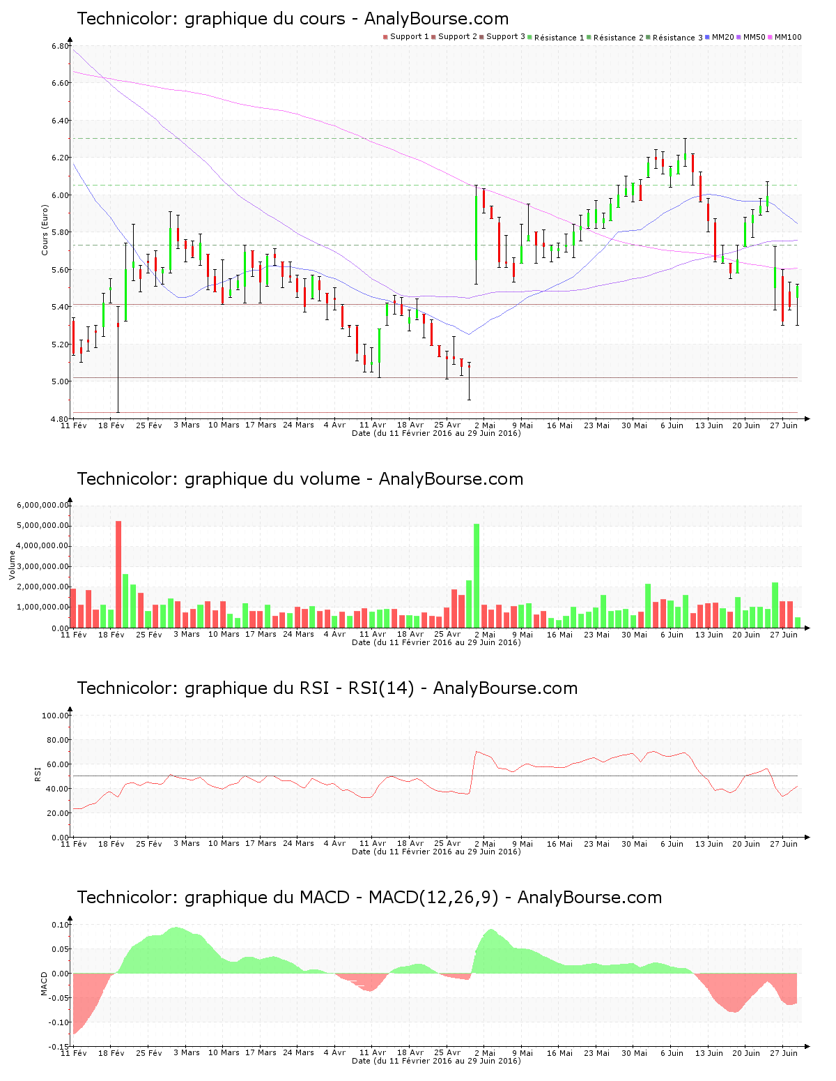Click the MM20 blue legend square
This screenshot has height=1081, width=836.
tap(707, 37)
